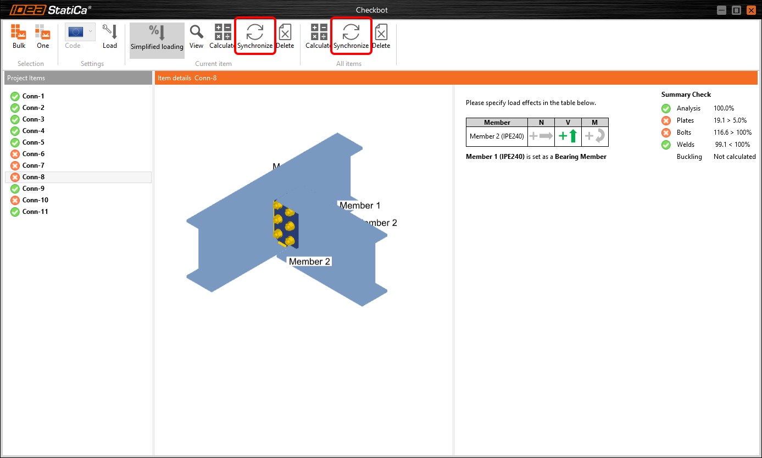Select Conn-1 in Project Items
Image resolution: width=762 pixels, height=458 pixels.
click(78, 96)
